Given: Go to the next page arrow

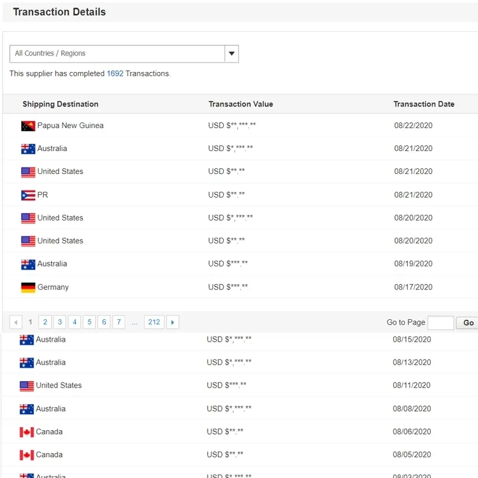Looking at the screenshot, I should coord(172,322).
